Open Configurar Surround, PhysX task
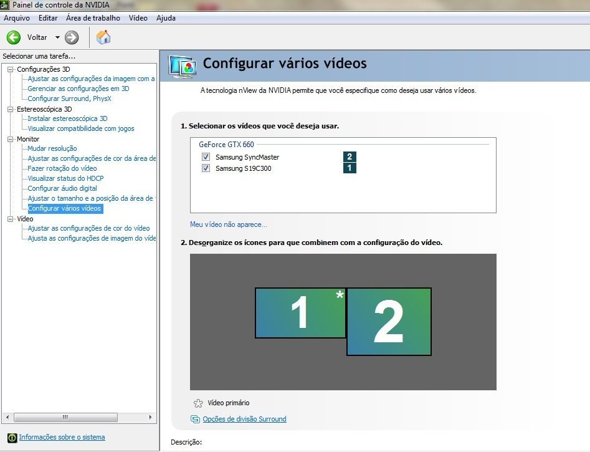The width and height of the screenshot is (590, 452). click(x=69, y=99)
